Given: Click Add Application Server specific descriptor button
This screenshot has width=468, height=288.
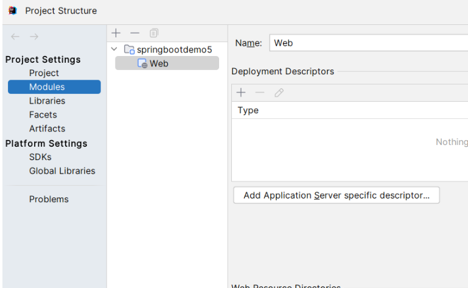Looking at the screenshot, I should click(336, 195).
